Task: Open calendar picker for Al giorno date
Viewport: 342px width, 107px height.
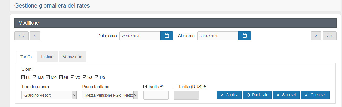Action: coord(245,36)
